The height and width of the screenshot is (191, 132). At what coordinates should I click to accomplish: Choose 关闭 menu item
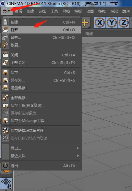[x=41, y=55]
